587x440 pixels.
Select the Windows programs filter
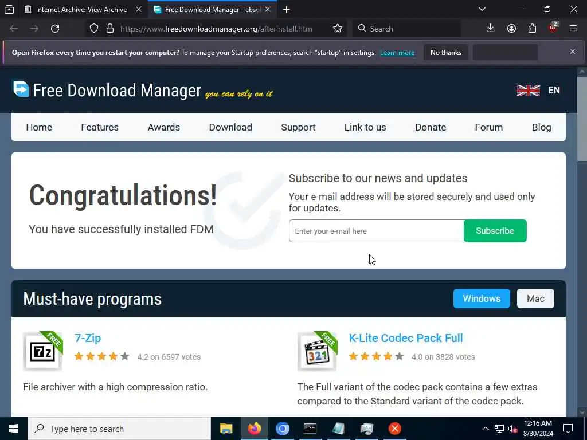pyautogui.click(x=482, y=298)
